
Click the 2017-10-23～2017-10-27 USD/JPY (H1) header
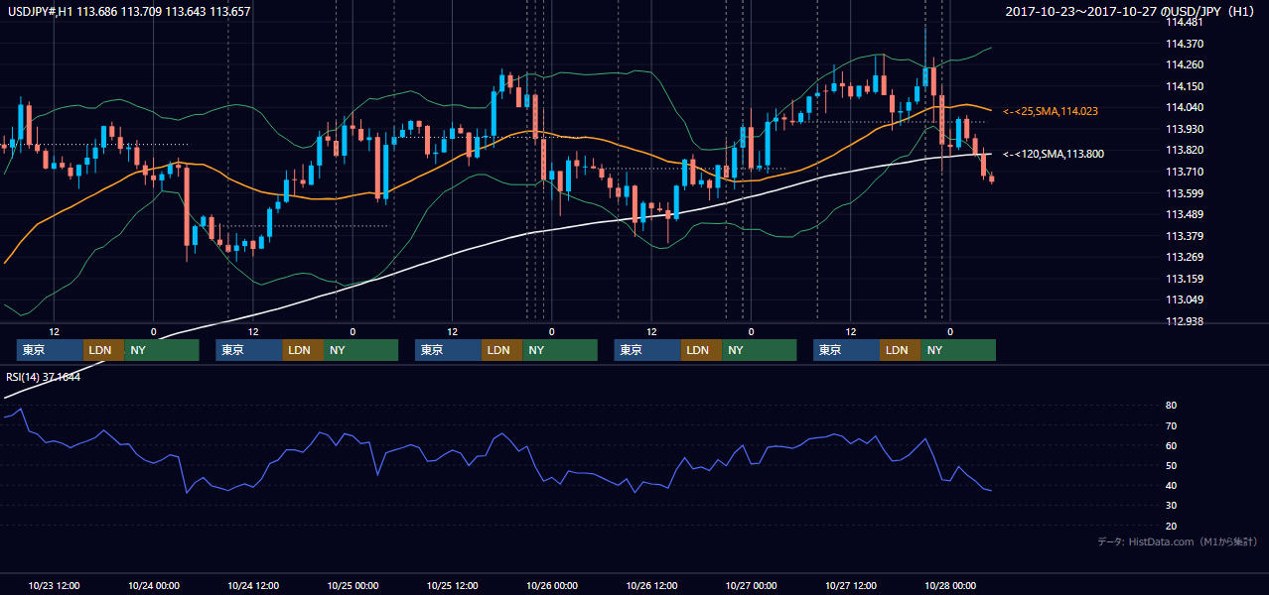[x=1131, y=11]
